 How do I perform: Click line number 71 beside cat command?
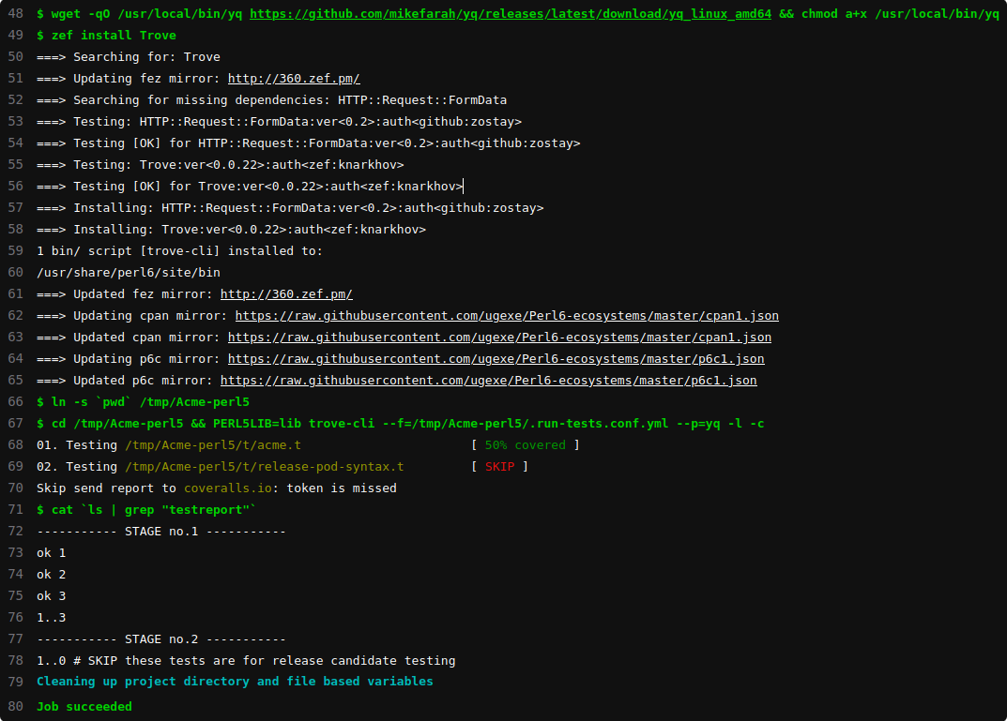coord(15,510)
